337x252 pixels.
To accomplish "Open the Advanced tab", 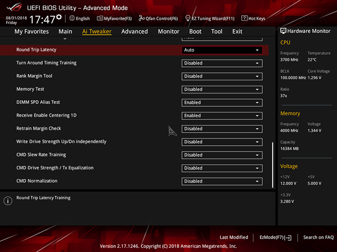I will (135, 32).
